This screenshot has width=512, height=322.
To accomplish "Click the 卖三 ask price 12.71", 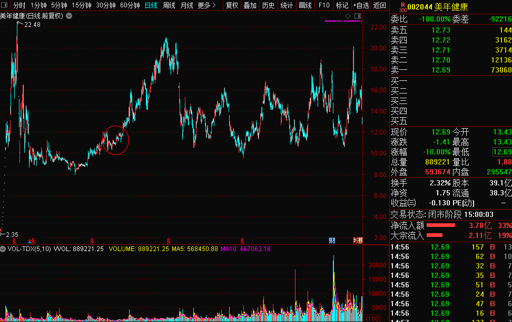I will pos(441,50).
